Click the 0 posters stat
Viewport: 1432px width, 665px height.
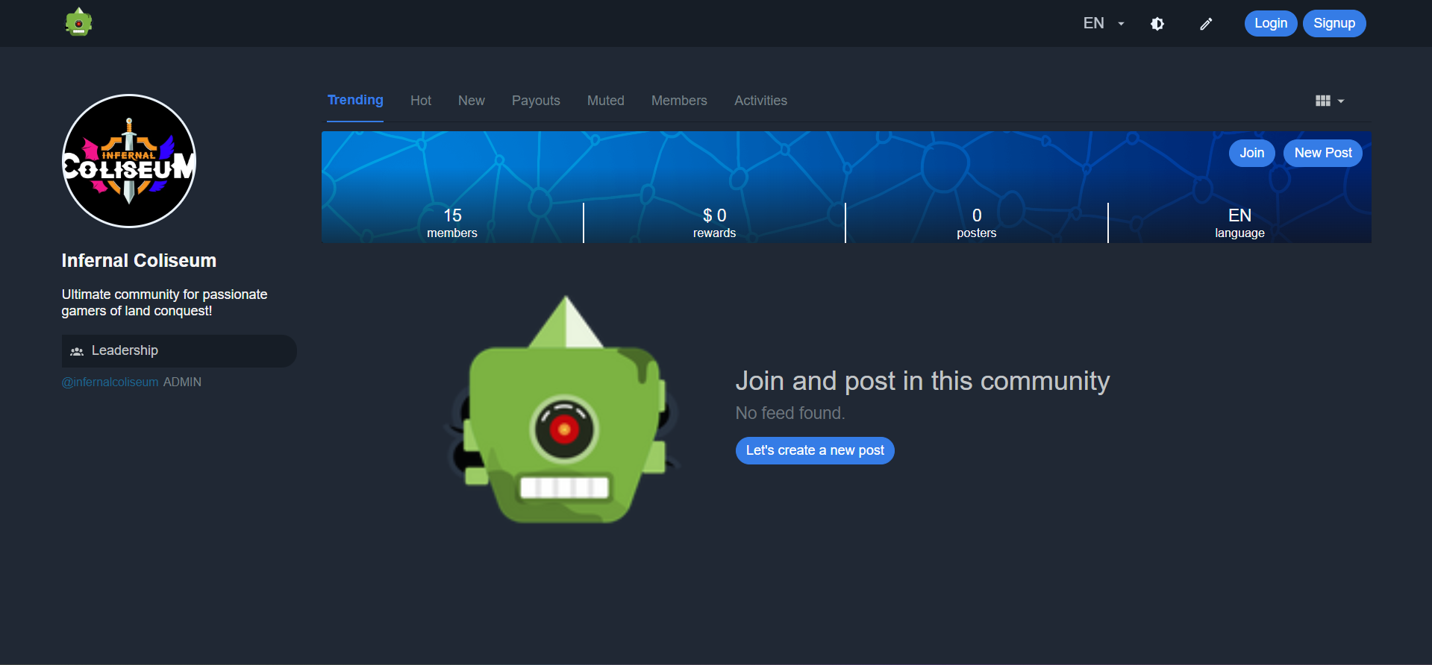[977, 223]
